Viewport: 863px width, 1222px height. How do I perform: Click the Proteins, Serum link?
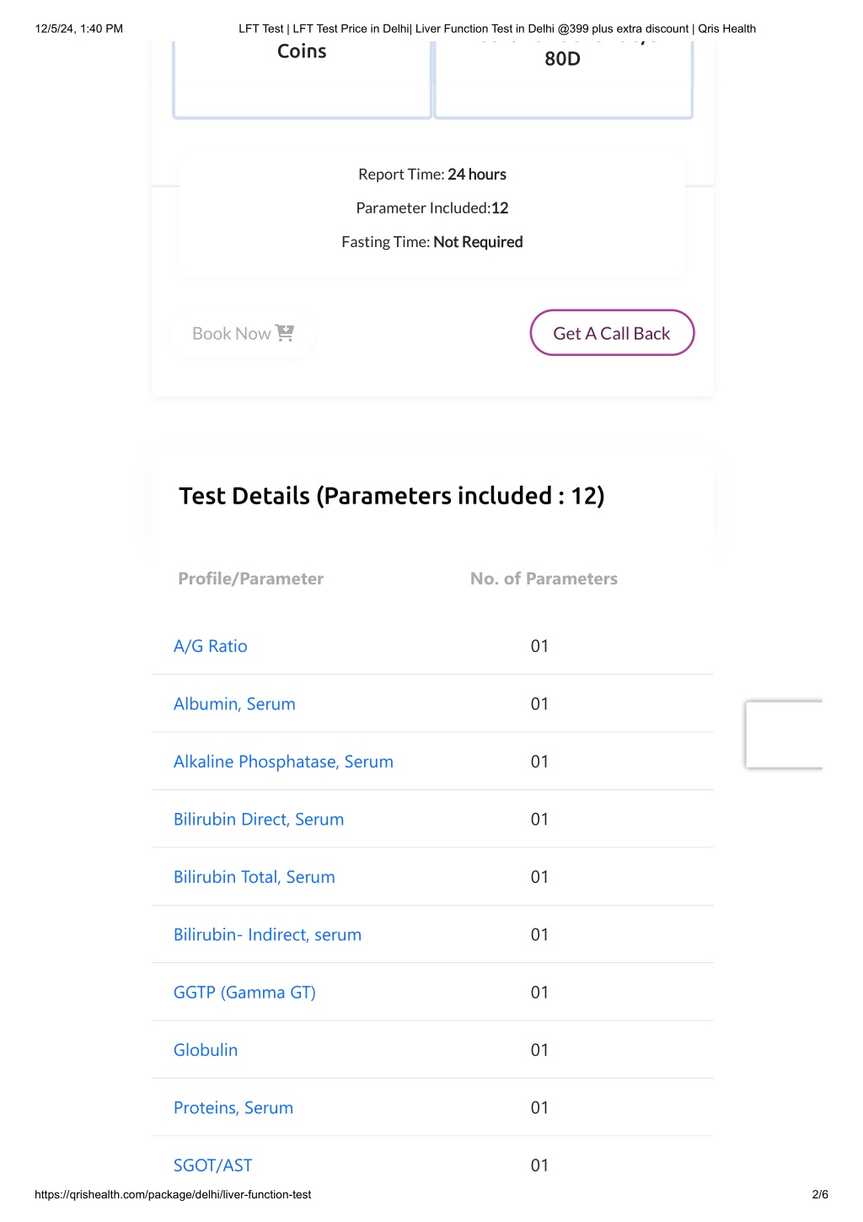click(233, 1108)
